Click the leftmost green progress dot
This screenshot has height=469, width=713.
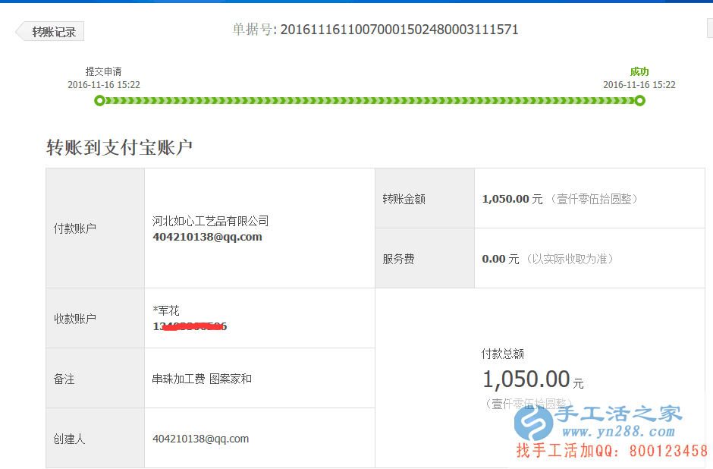click(x=99, y=100)
